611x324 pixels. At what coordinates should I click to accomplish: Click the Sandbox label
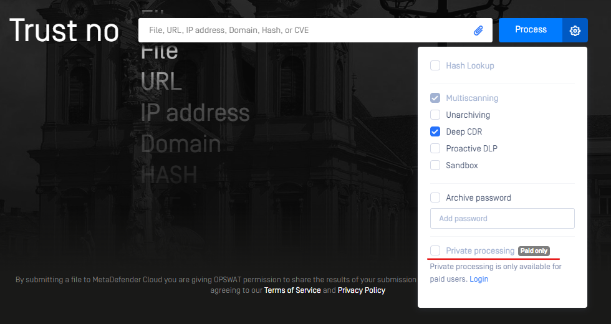[462, 165]
